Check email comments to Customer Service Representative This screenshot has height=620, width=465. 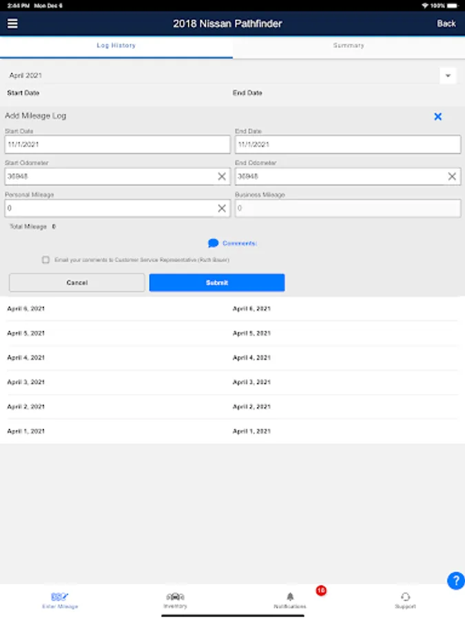point(46,260)
